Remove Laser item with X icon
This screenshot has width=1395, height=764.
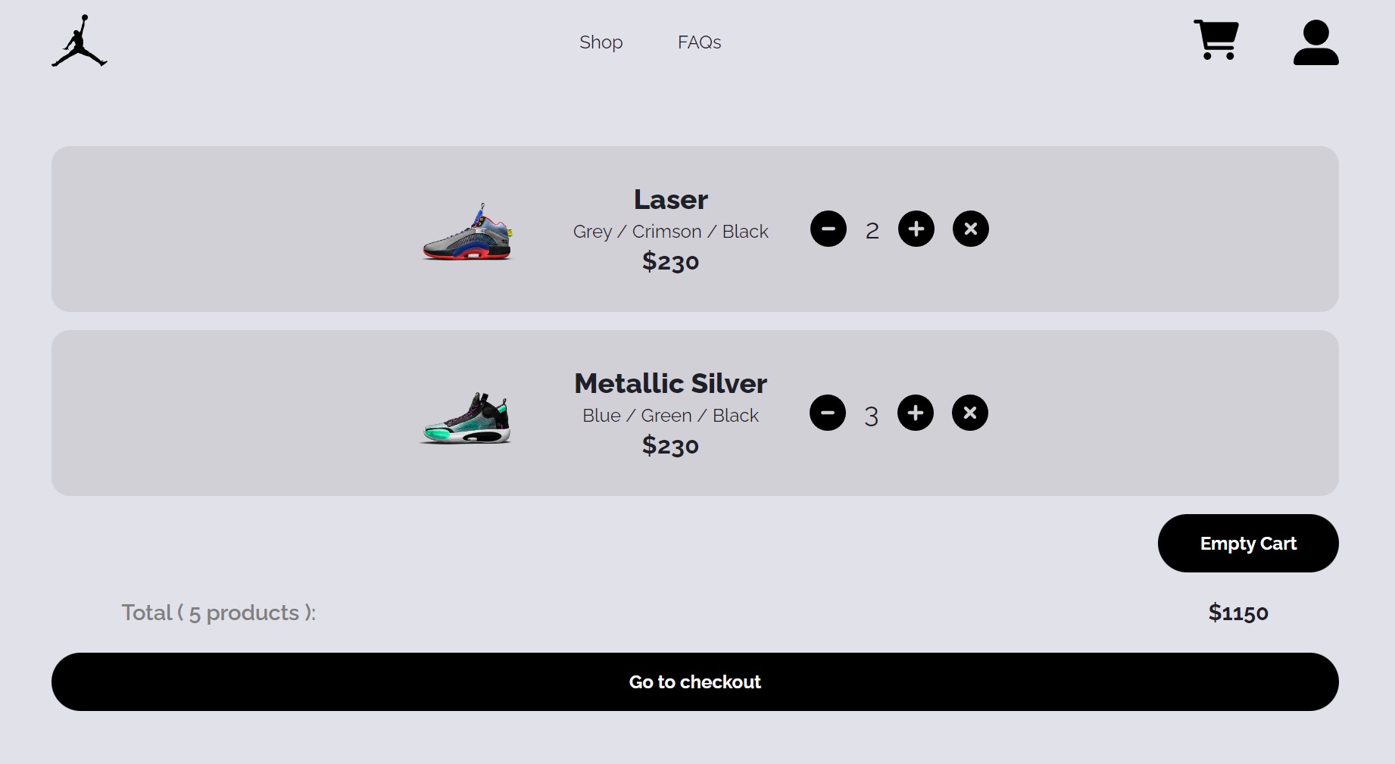[x=971, y=229]
